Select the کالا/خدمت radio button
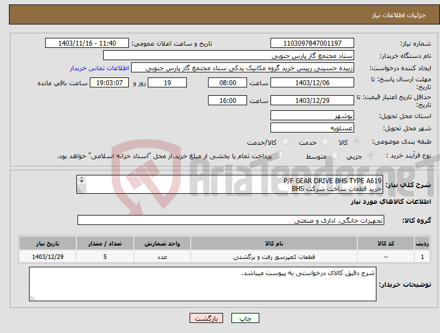Image resolution: width=440 pixels, height=333 pixels. [x=285, y=141]
